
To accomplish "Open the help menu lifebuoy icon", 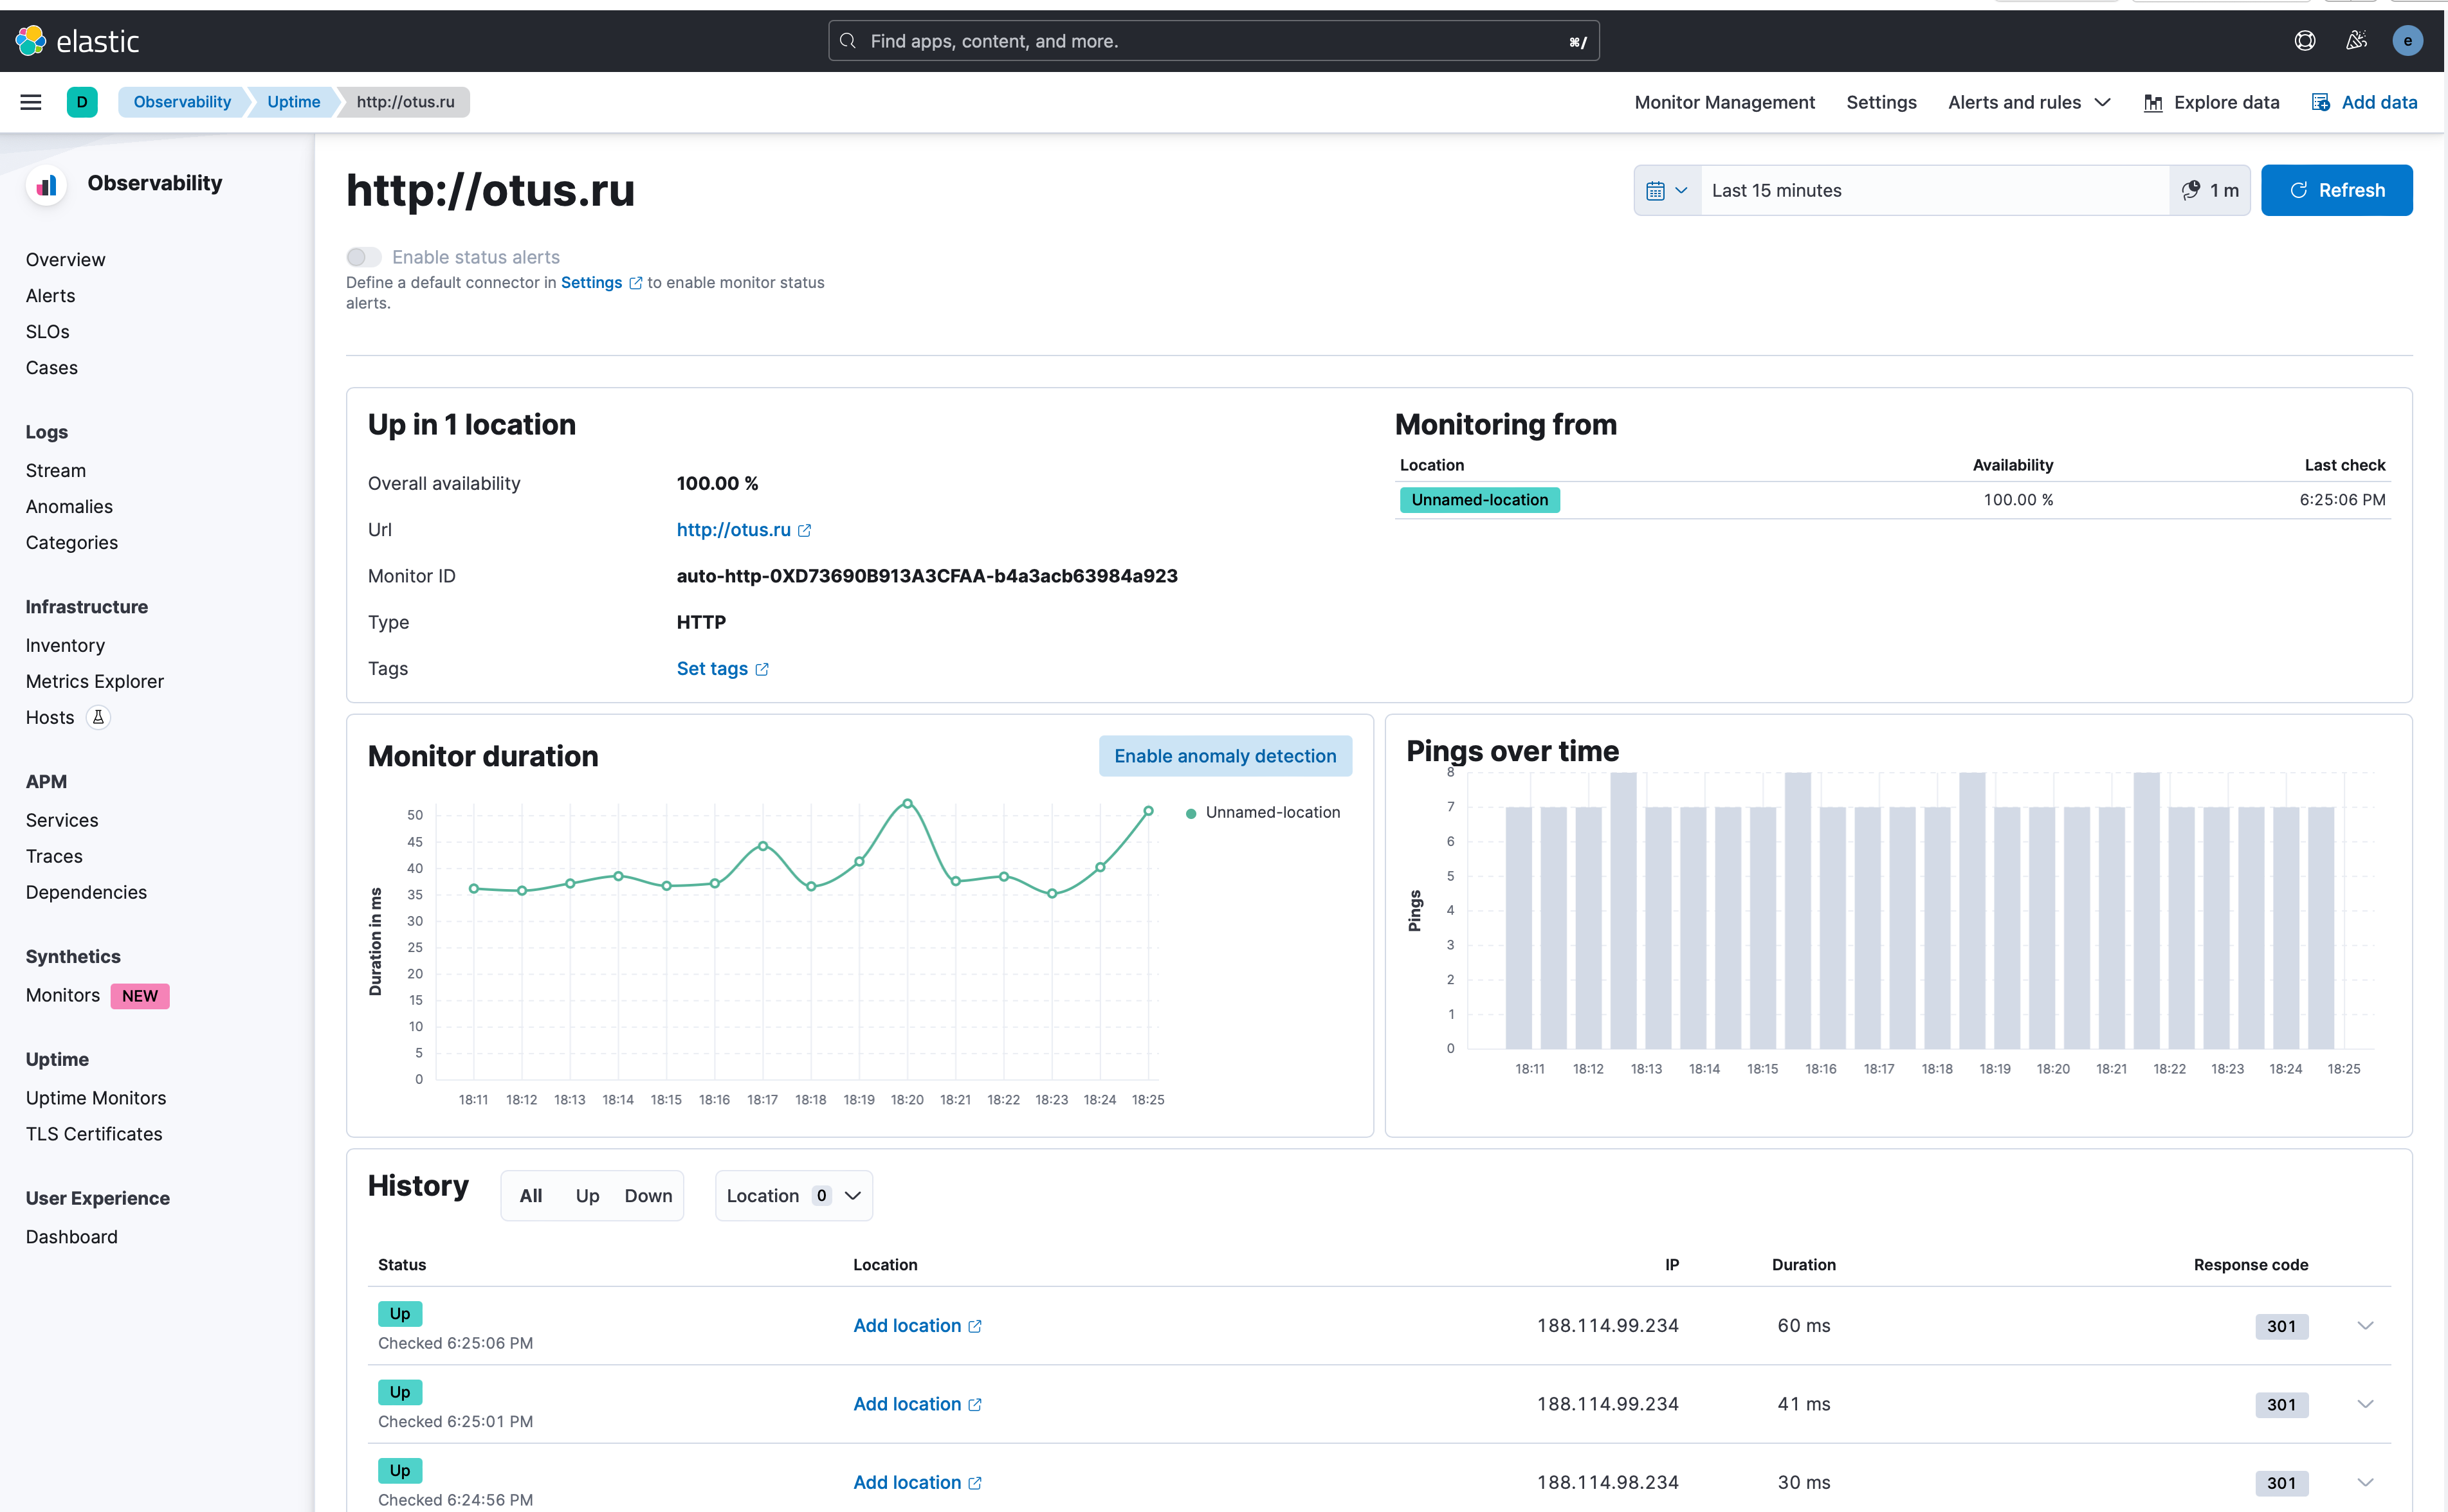I will [2305, 41].
